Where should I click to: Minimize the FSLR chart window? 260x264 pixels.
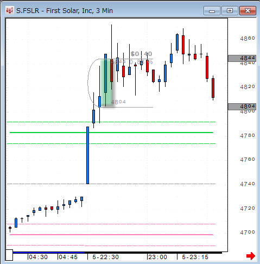[212, 10]
